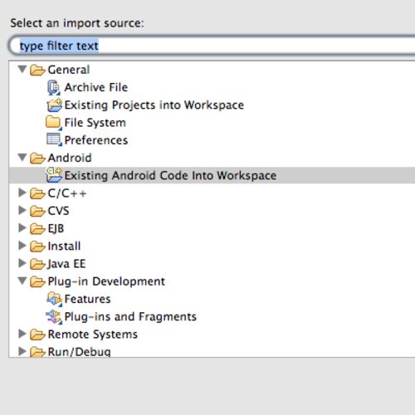Select the Archive File import icon
This screenshot has width=415, height=415.
54,88
